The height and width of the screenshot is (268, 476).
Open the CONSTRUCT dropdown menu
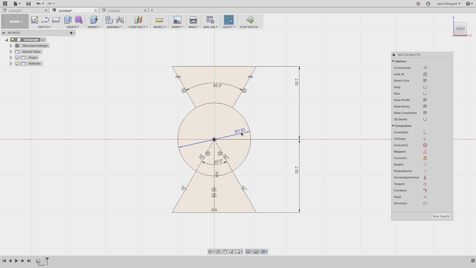click(x=138, y=27)
